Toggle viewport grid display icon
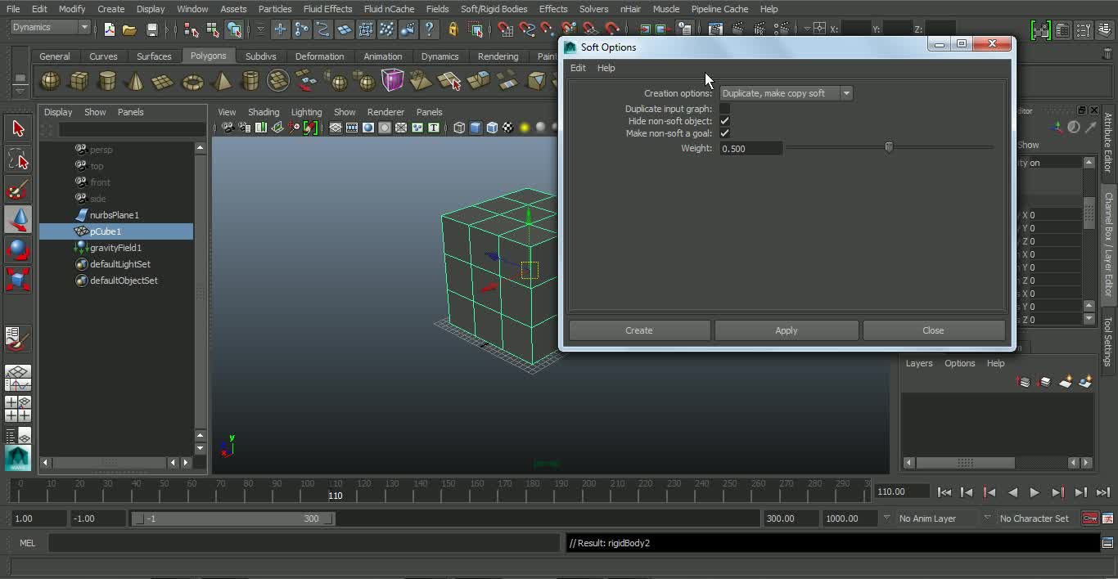Screen dimensions: 1118x579 [336, 128]
